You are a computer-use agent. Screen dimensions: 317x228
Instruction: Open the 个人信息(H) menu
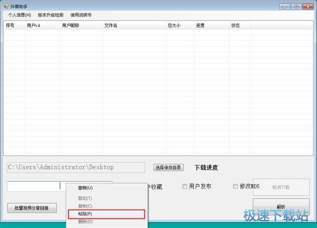coord(19,15)
